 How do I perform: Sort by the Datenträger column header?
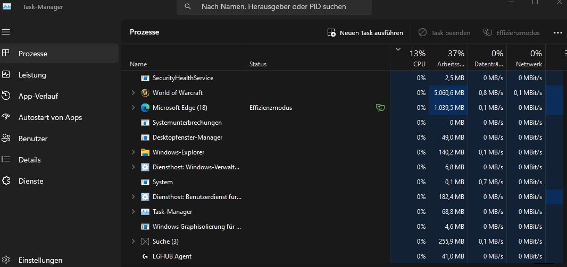click(487, 57)
